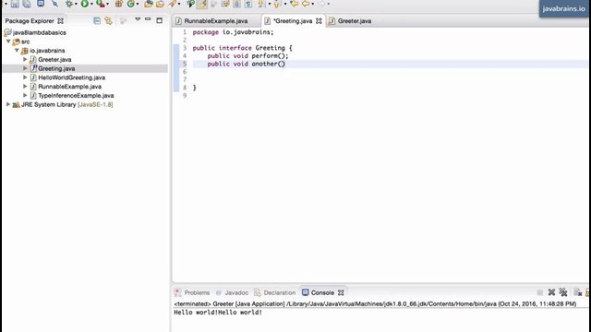Open the New Java Class dropdown arrow
Image resolution: width=591 pixels, height=332 pixels.
point(138,4)
